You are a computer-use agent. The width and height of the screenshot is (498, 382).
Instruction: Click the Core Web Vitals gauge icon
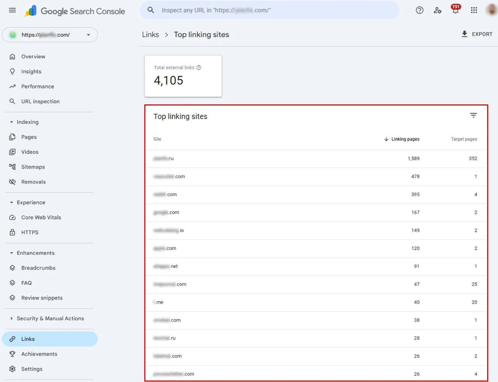(12, 217)
